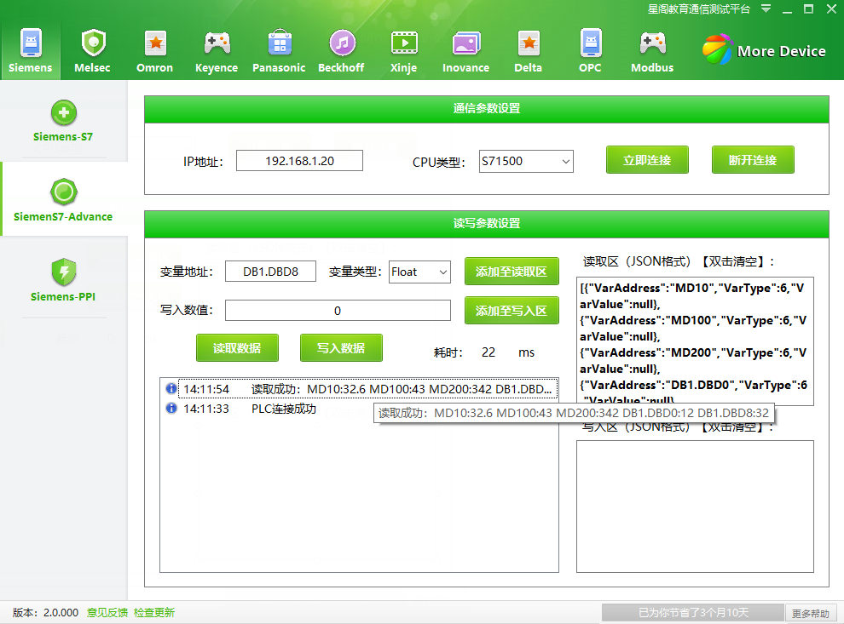The image size is (844, 624).
Task: Expand the CPU类型 S71500 dropdown
Action: [x=566, y=161]
